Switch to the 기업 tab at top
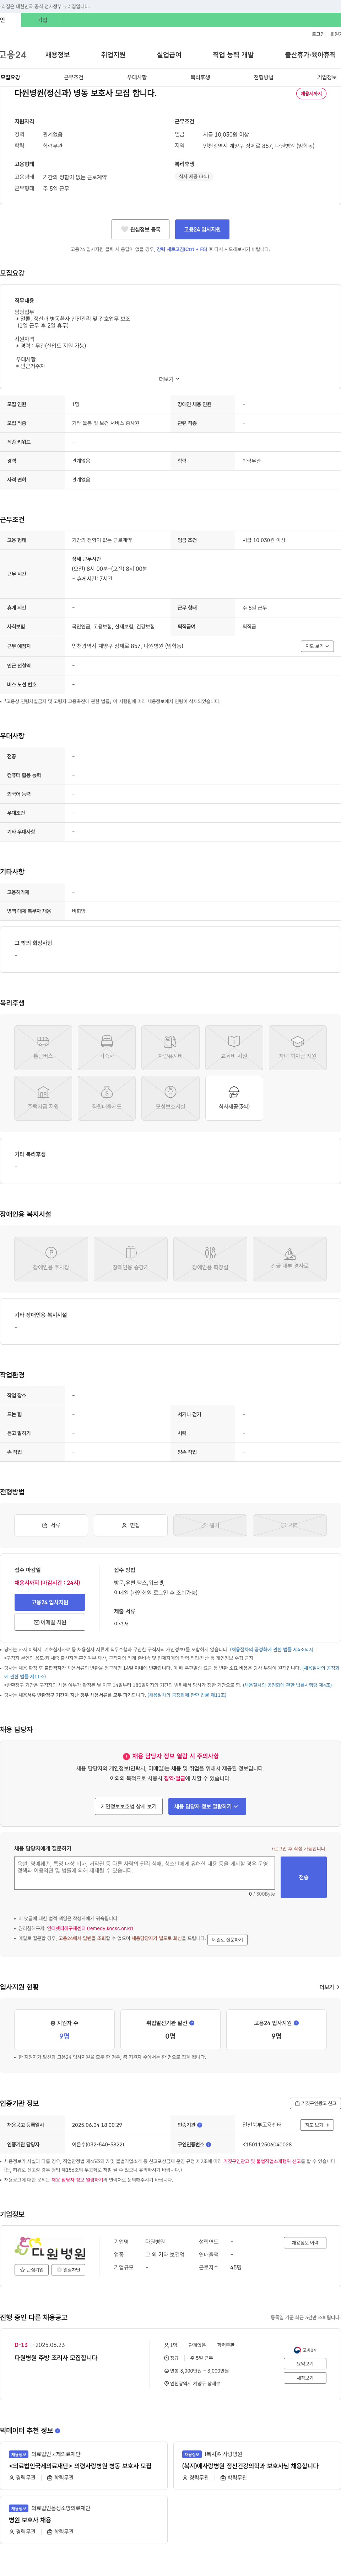Screen dimensions: 341x2576 tap(42, 20)
